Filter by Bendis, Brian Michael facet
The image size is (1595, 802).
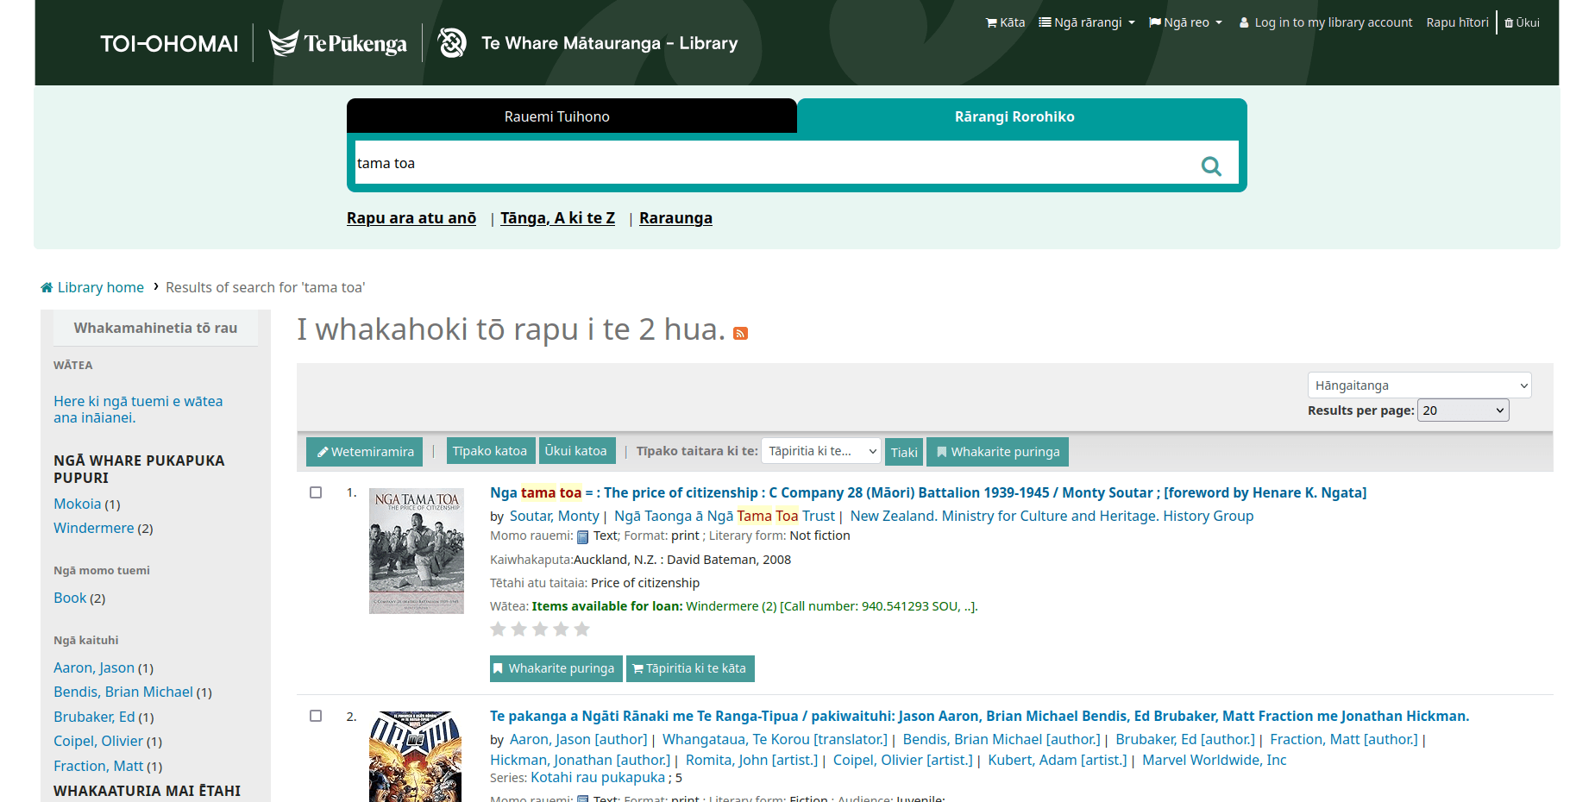[x=123, y=692]
